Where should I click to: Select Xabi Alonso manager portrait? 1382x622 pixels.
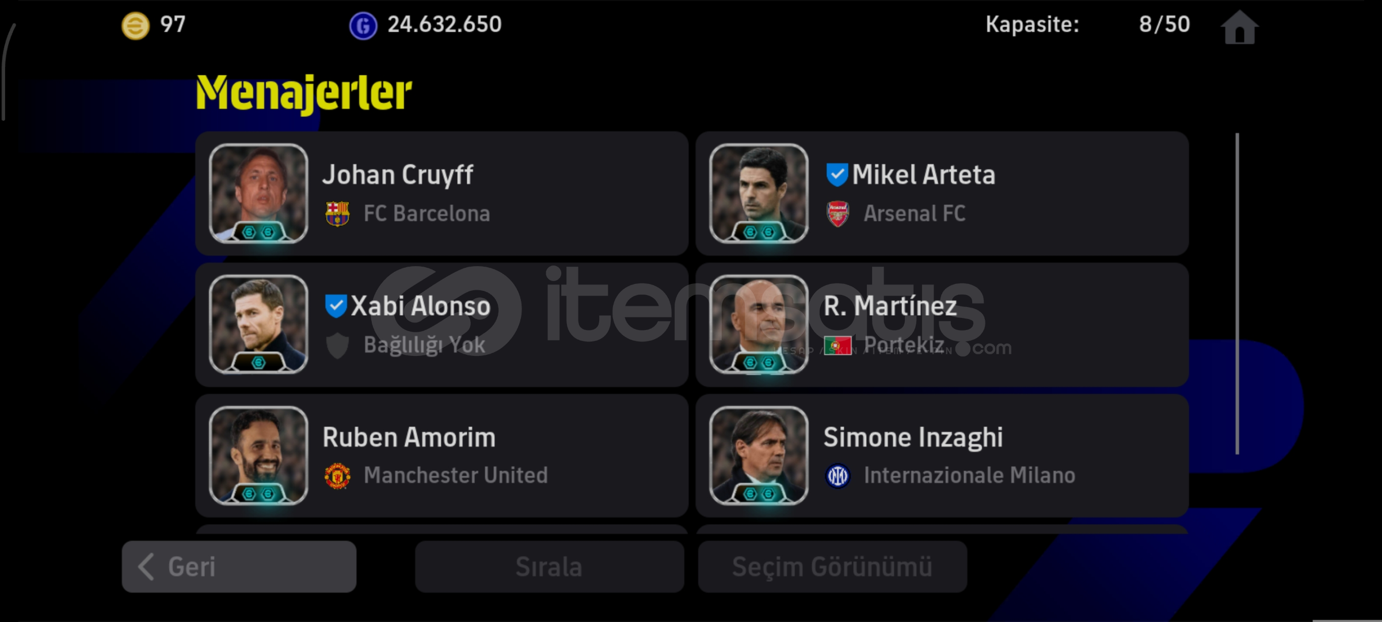(x=258, y=324)
